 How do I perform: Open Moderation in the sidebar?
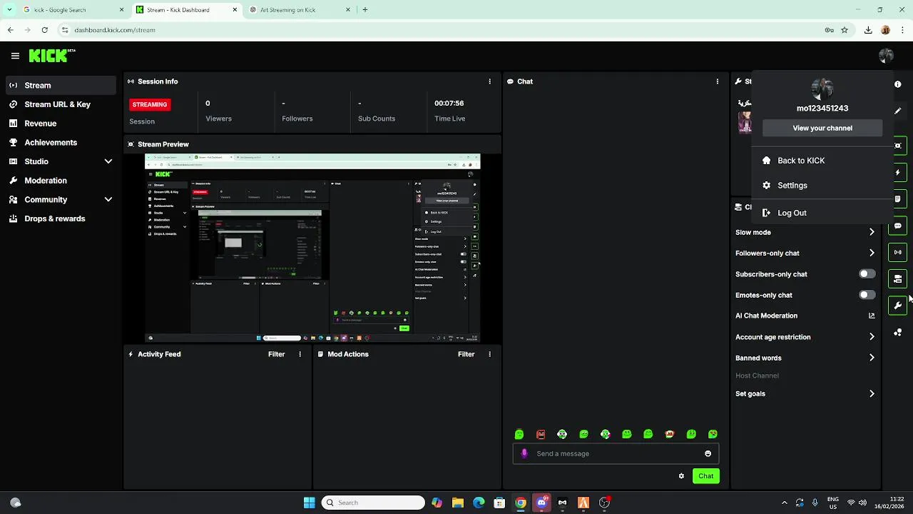pyautogui.click(x=61, y=181)
